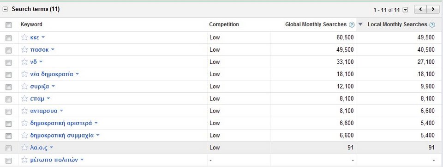Open the κκε keyword link
This screenshot has width=443, height=167.
pos(35,37)
